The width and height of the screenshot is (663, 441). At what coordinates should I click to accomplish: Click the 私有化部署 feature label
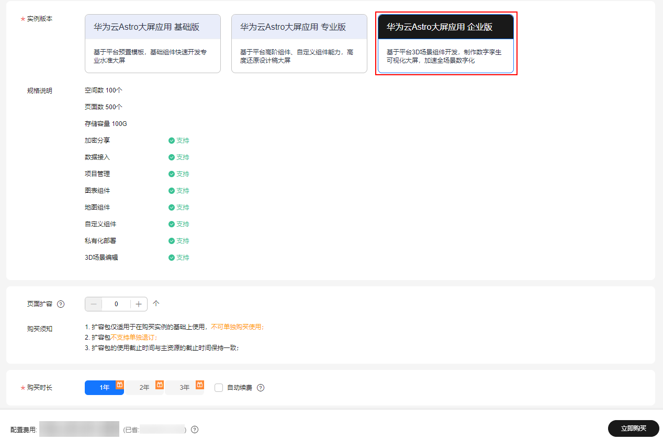pyautogui.click(x=100, y=241)
